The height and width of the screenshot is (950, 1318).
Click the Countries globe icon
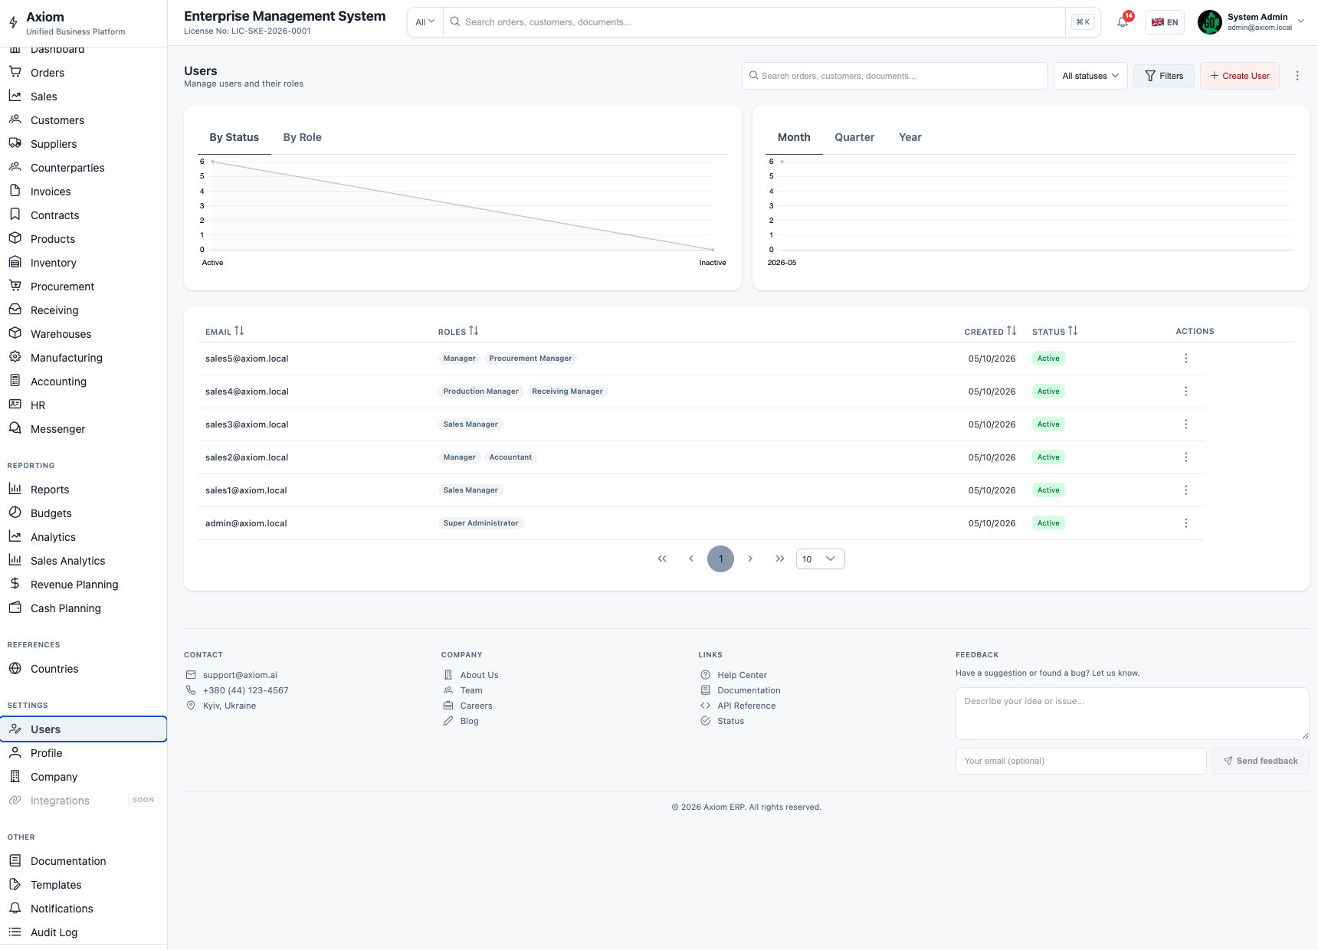click(15, 668)
